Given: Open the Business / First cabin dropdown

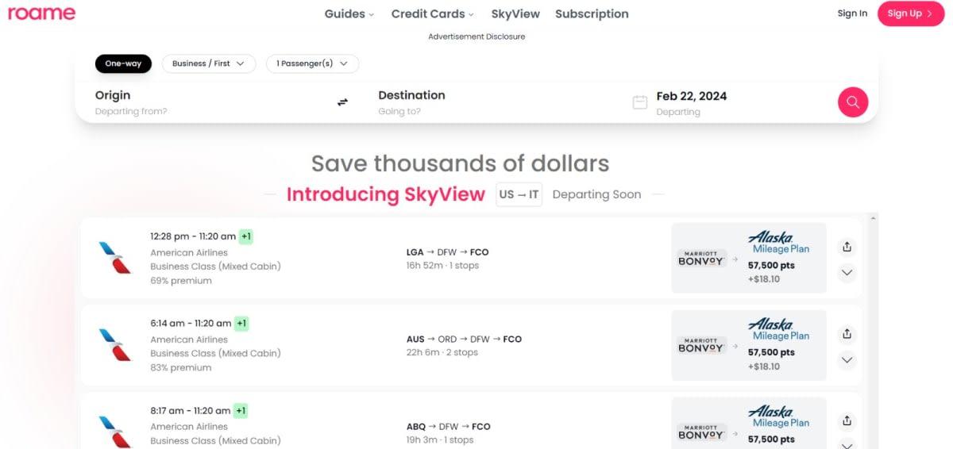Looking at the screenshot, I should point(208,63).
